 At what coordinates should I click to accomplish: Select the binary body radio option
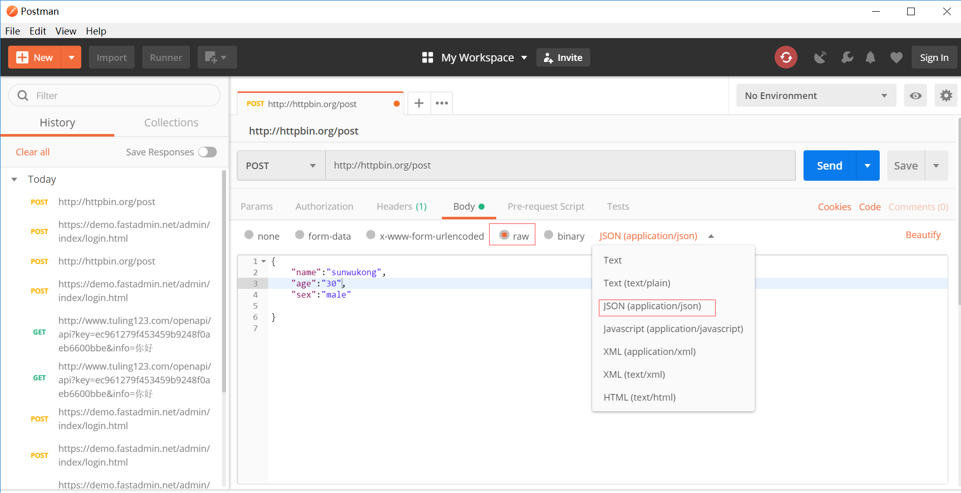point(549,235)
